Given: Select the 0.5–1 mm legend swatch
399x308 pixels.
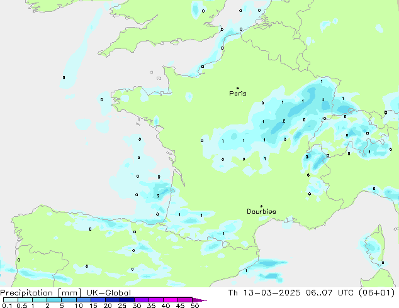Looking at the screenshot, I should pyautogui.click(x=25, y=300).
